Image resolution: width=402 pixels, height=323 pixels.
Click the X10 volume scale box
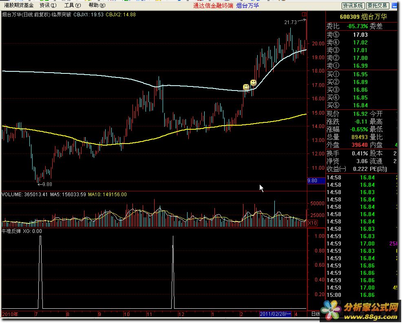313,223
